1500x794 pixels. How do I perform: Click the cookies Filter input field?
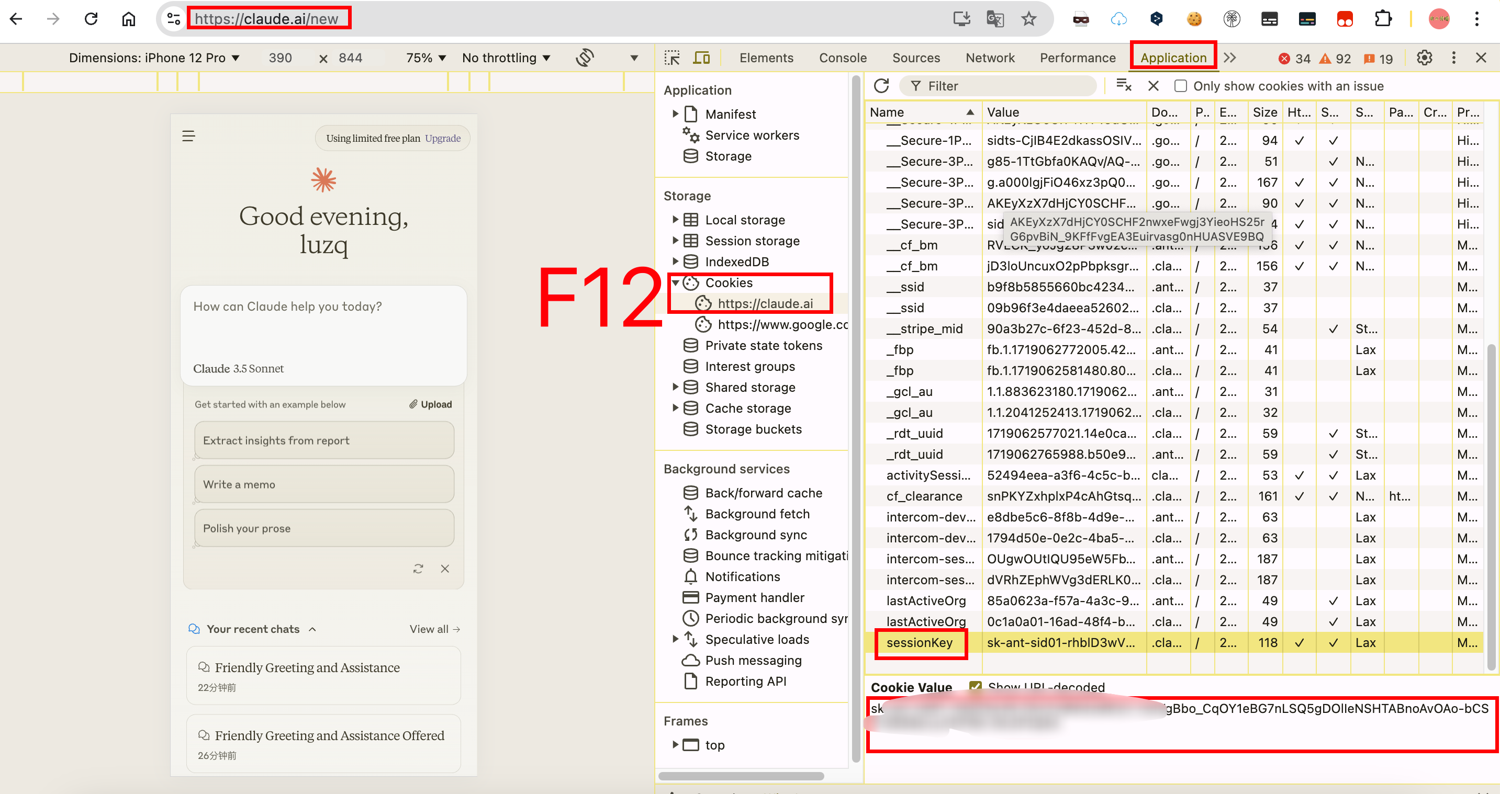[998, 86]
